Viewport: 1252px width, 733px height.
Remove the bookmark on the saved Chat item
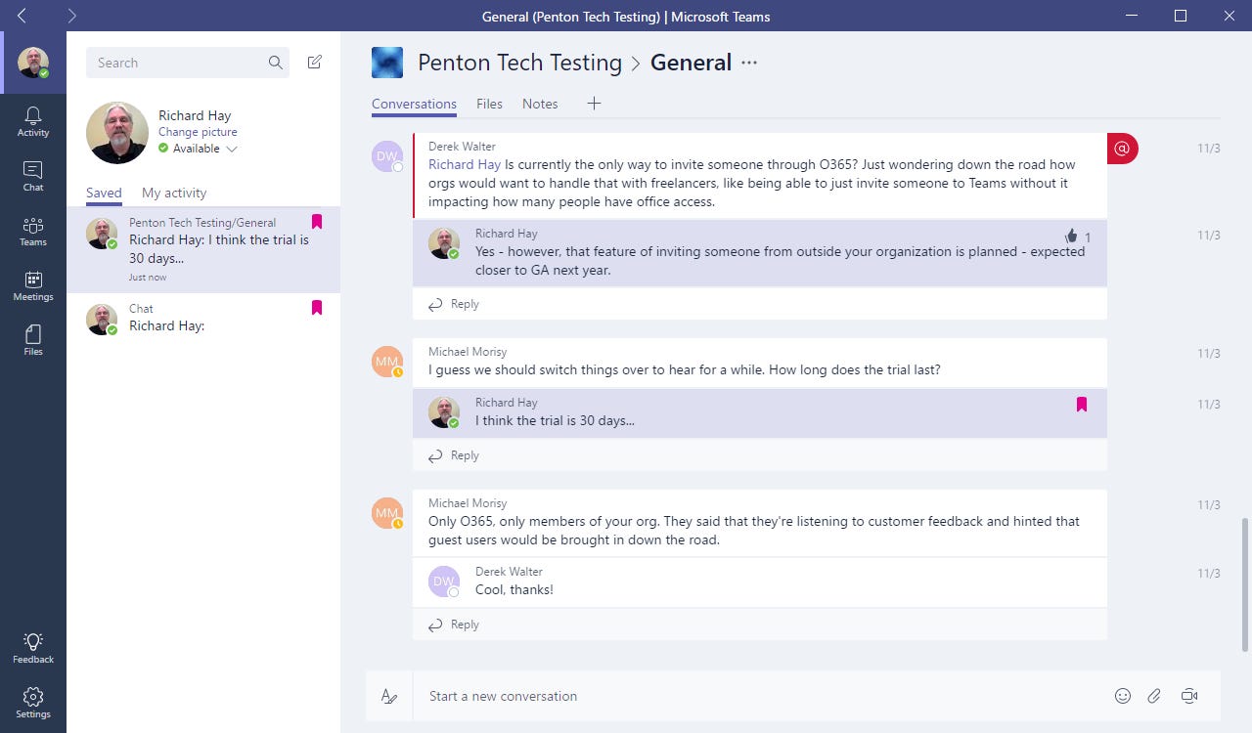tap(316, 308)
